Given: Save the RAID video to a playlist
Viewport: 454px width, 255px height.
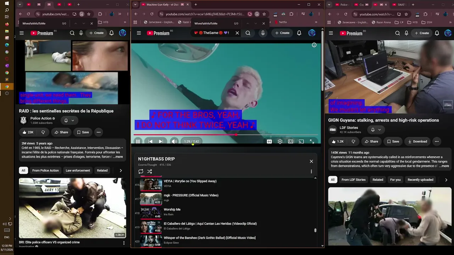Looking at the screenshot, I should click(83, 132).
